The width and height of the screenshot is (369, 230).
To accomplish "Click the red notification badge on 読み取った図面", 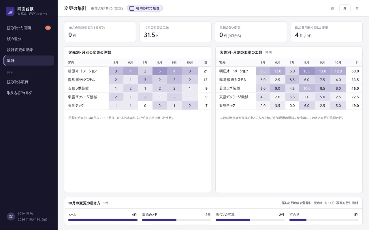I will (x=48, y=28).
